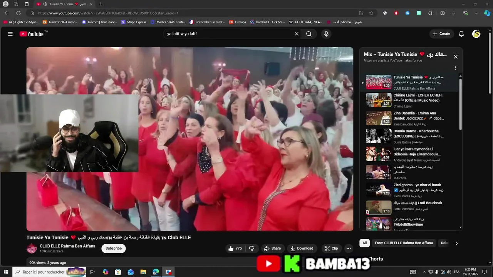Open the Stripe Express bookmark
The image size is (493, 277).
coord(134,22)
